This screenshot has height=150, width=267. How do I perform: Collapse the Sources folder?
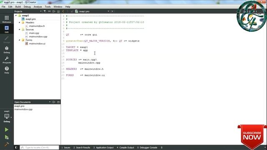click(20, 30)
